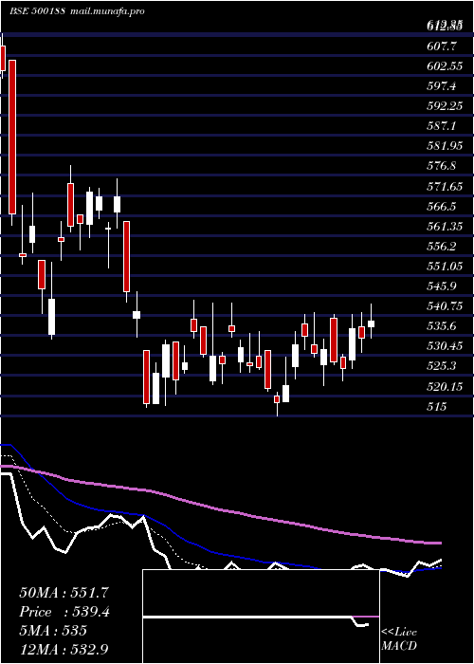Image resolution: width=474 pixels, height=664 pixels.
Task: Select the 581.95 price axis label
Action: point(445,146)
